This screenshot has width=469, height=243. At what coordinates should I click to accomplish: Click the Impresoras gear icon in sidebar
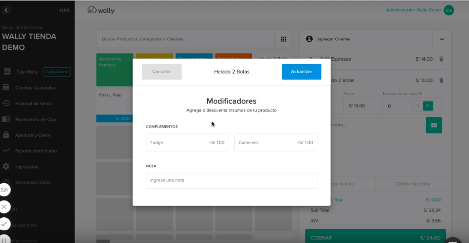[x=6, y=167]
